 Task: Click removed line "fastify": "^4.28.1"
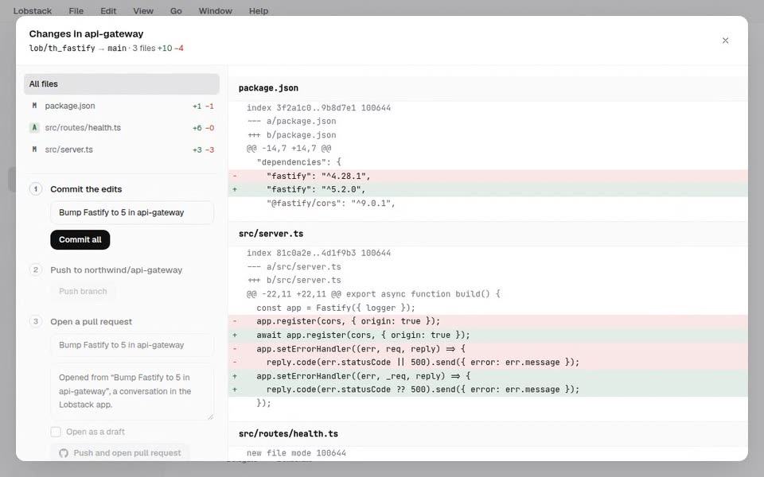488,176
